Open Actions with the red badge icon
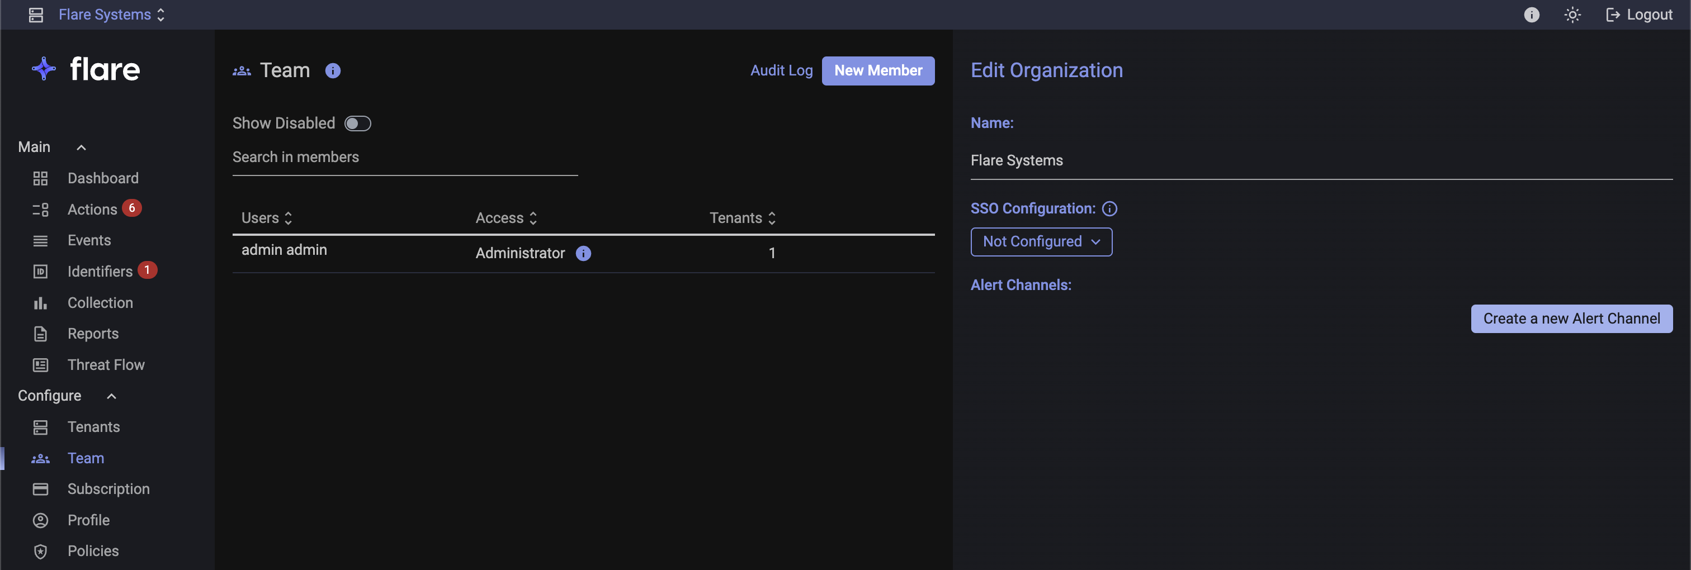Viewport: 1691px width, 570px height. click(x=40, y=209)
